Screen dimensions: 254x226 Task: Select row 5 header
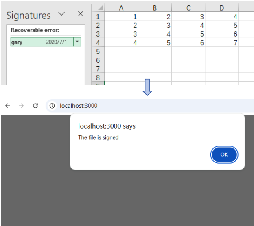(x=98, y=51)
